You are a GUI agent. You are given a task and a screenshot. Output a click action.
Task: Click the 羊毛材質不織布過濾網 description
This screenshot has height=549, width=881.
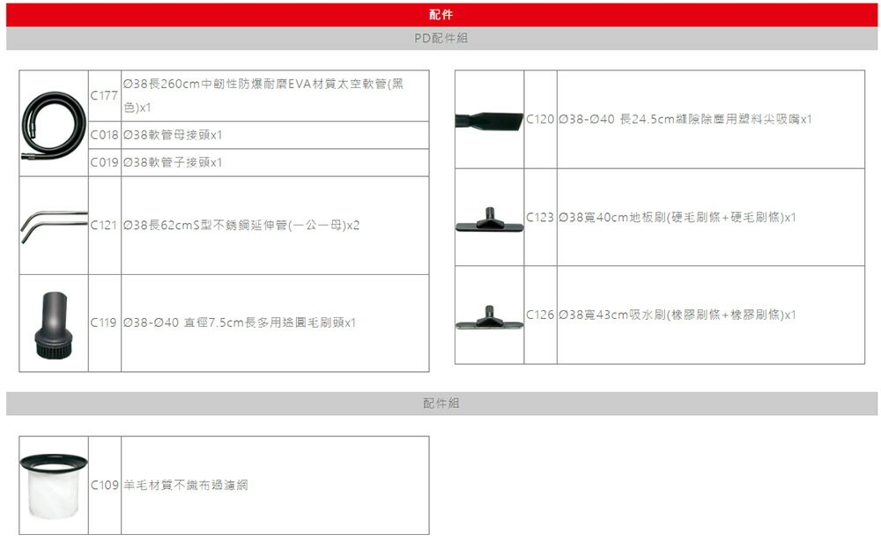point(186,485)
